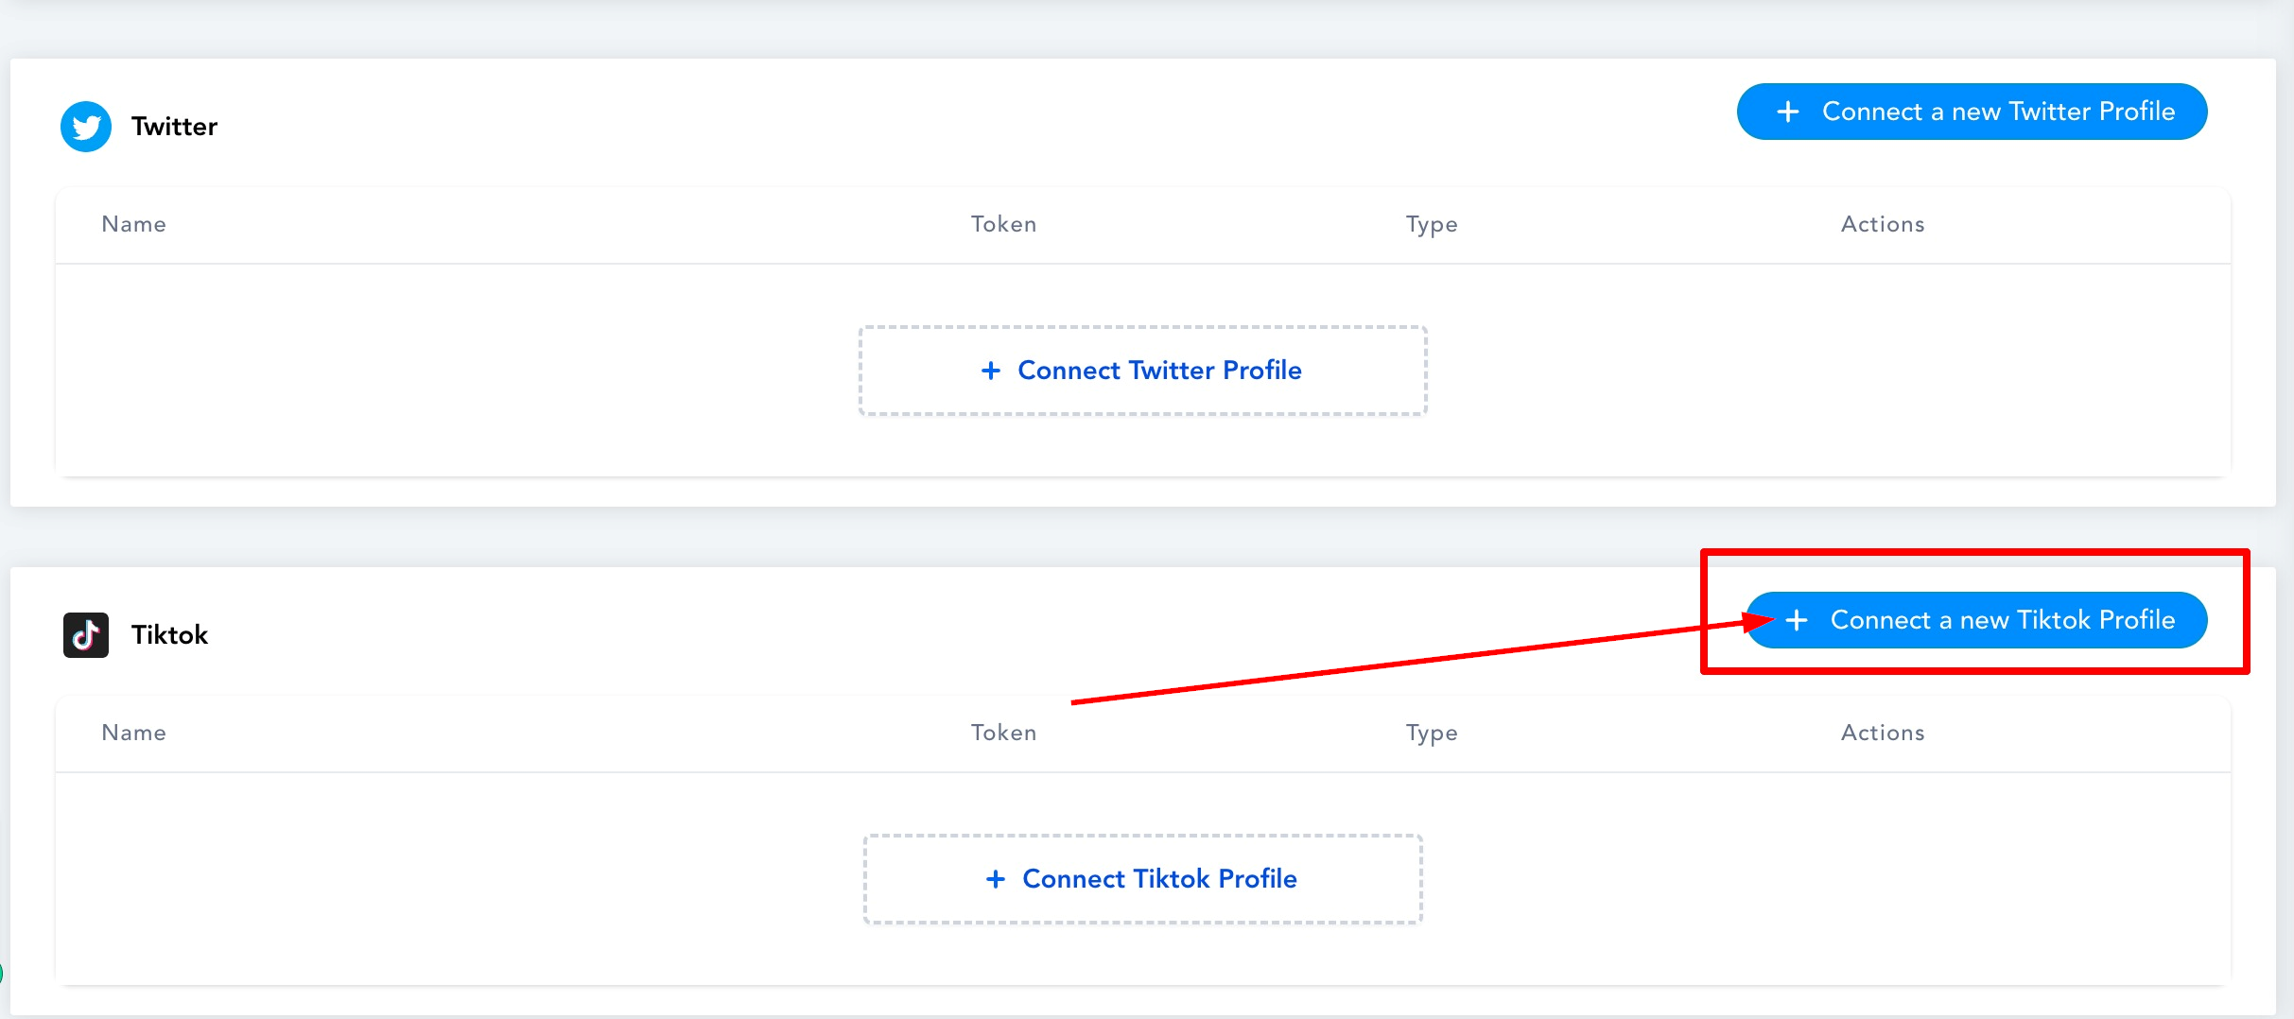Click the Token column header in Tiktok table
The width and height of the screenshot is (2294, 1019).
click(1003, 733)
